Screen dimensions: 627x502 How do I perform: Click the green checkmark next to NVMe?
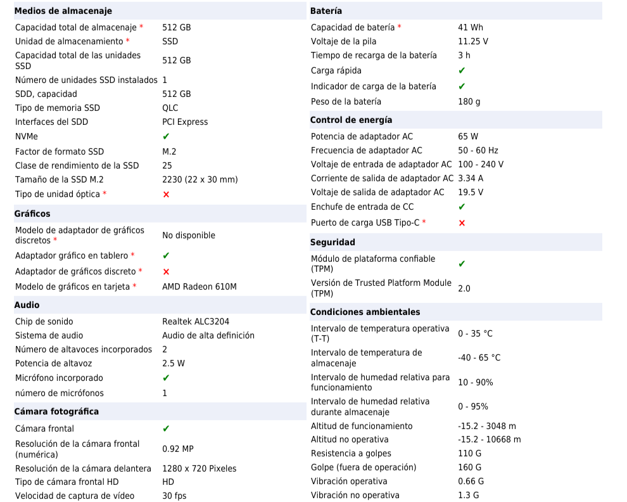166,136
